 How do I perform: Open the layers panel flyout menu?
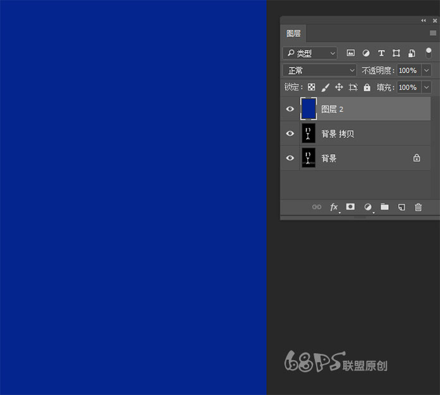coord(433,33)
